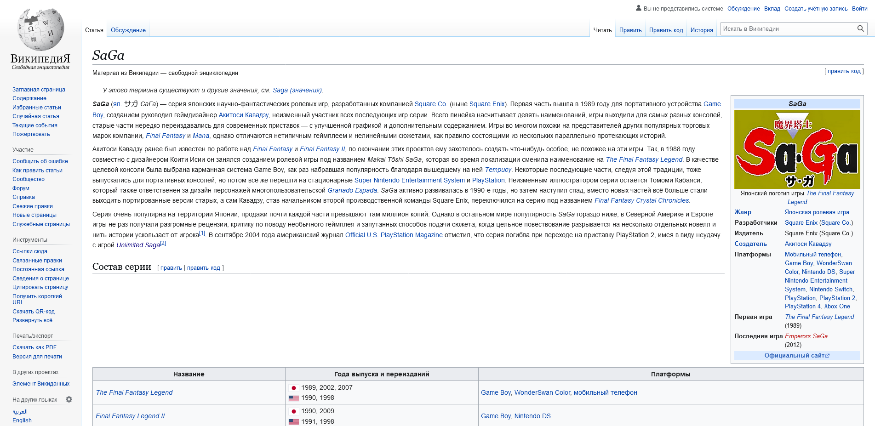Screen dimensions: 875x426
Task: Open Granado Espada link
Action: coord(352,190)
